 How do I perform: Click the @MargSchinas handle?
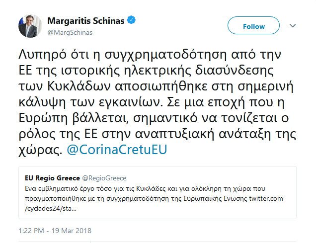70,32
